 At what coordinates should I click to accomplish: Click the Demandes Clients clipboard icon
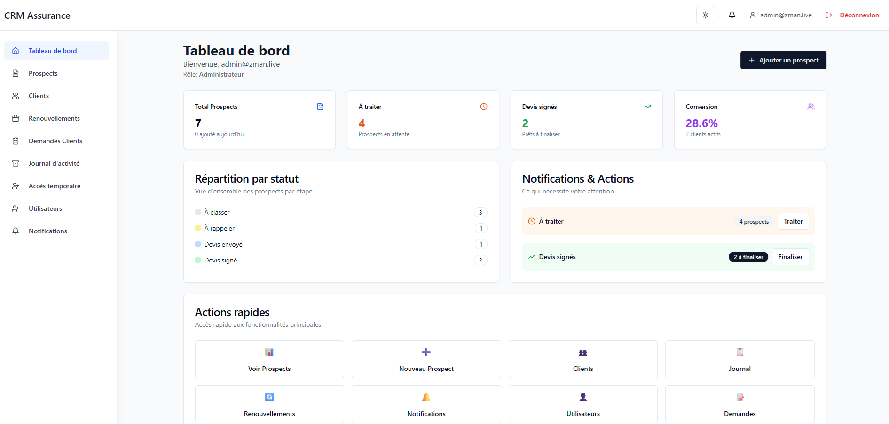tap(16, 141)
